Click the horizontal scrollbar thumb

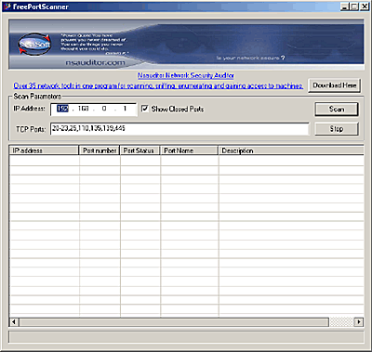coord(174,322)
